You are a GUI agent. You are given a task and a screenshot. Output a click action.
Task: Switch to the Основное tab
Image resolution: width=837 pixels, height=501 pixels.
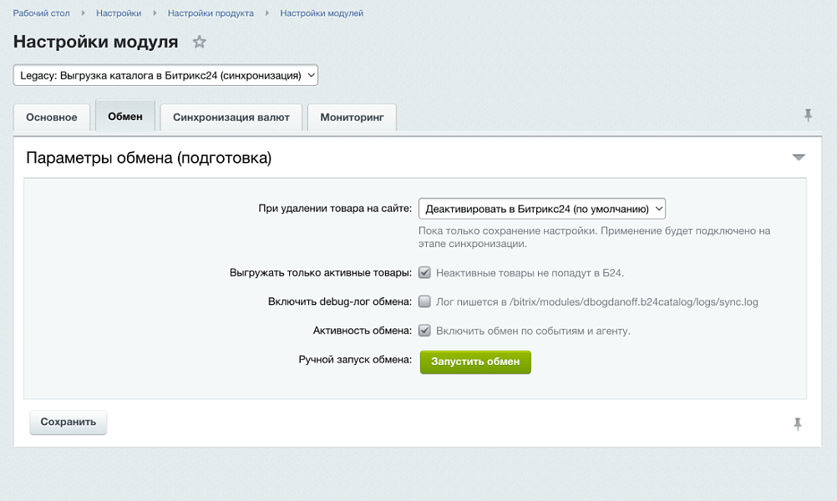click(x=52, y=117)
